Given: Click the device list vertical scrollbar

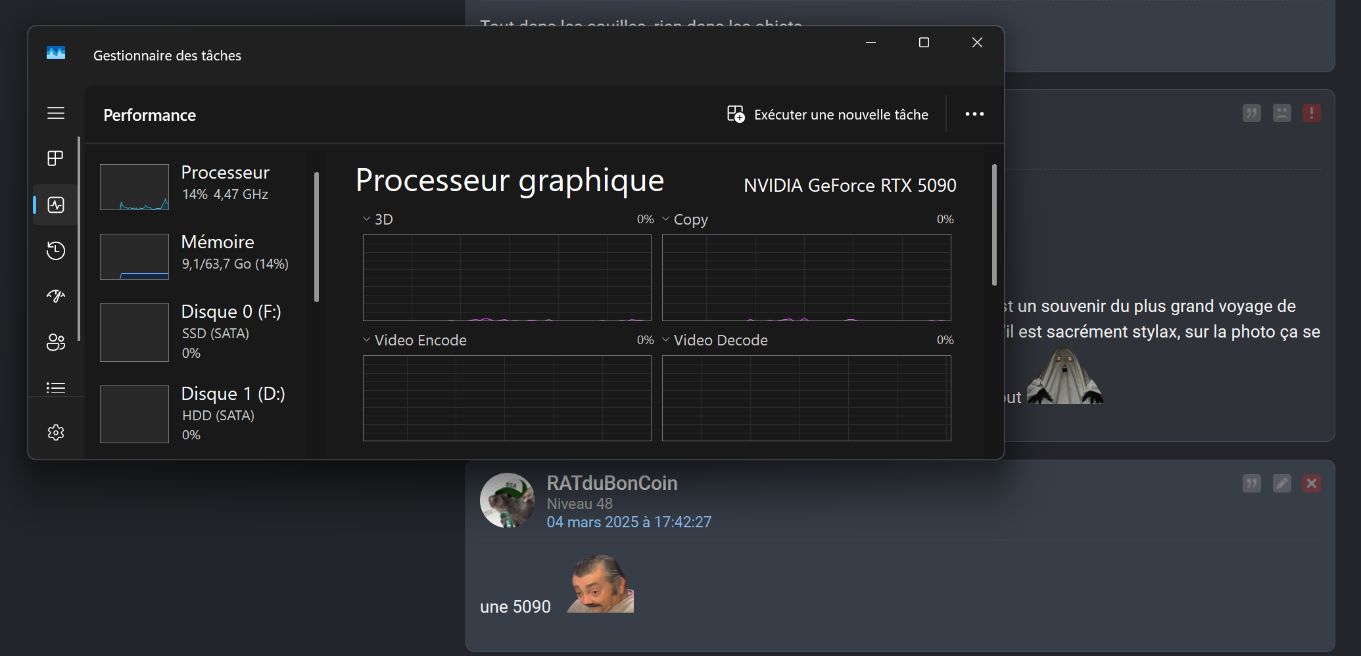Looking at the screenshot, I should click(x=317, y=237).
